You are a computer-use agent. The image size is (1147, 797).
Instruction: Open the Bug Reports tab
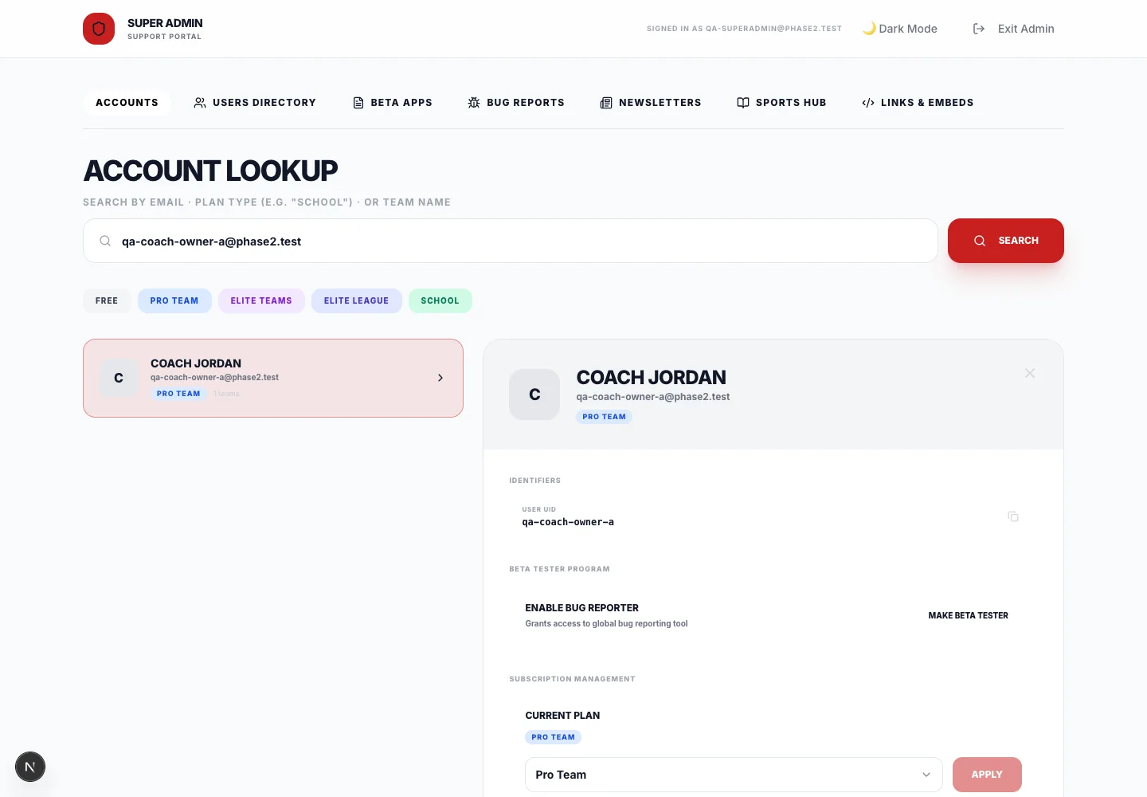click(516, 103)
